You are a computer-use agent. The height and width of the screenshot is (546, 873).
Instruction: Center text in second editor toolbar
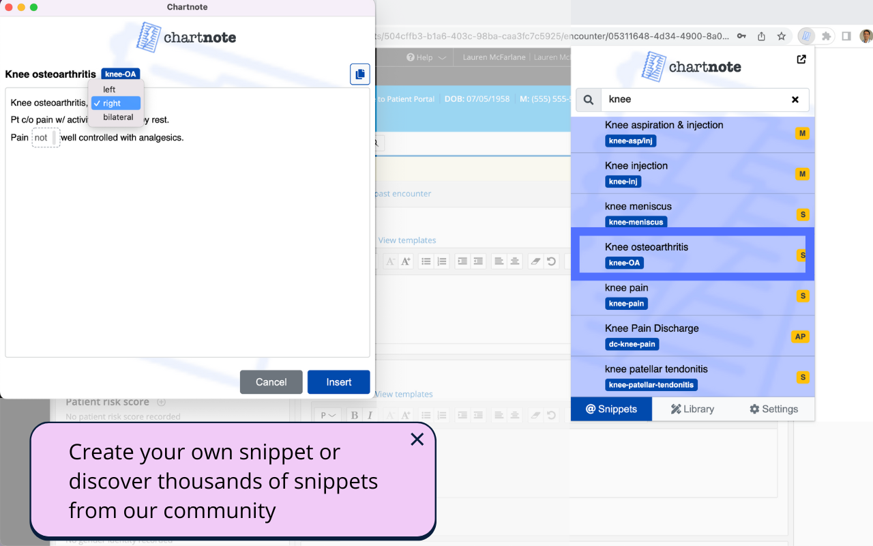(515, 415)
